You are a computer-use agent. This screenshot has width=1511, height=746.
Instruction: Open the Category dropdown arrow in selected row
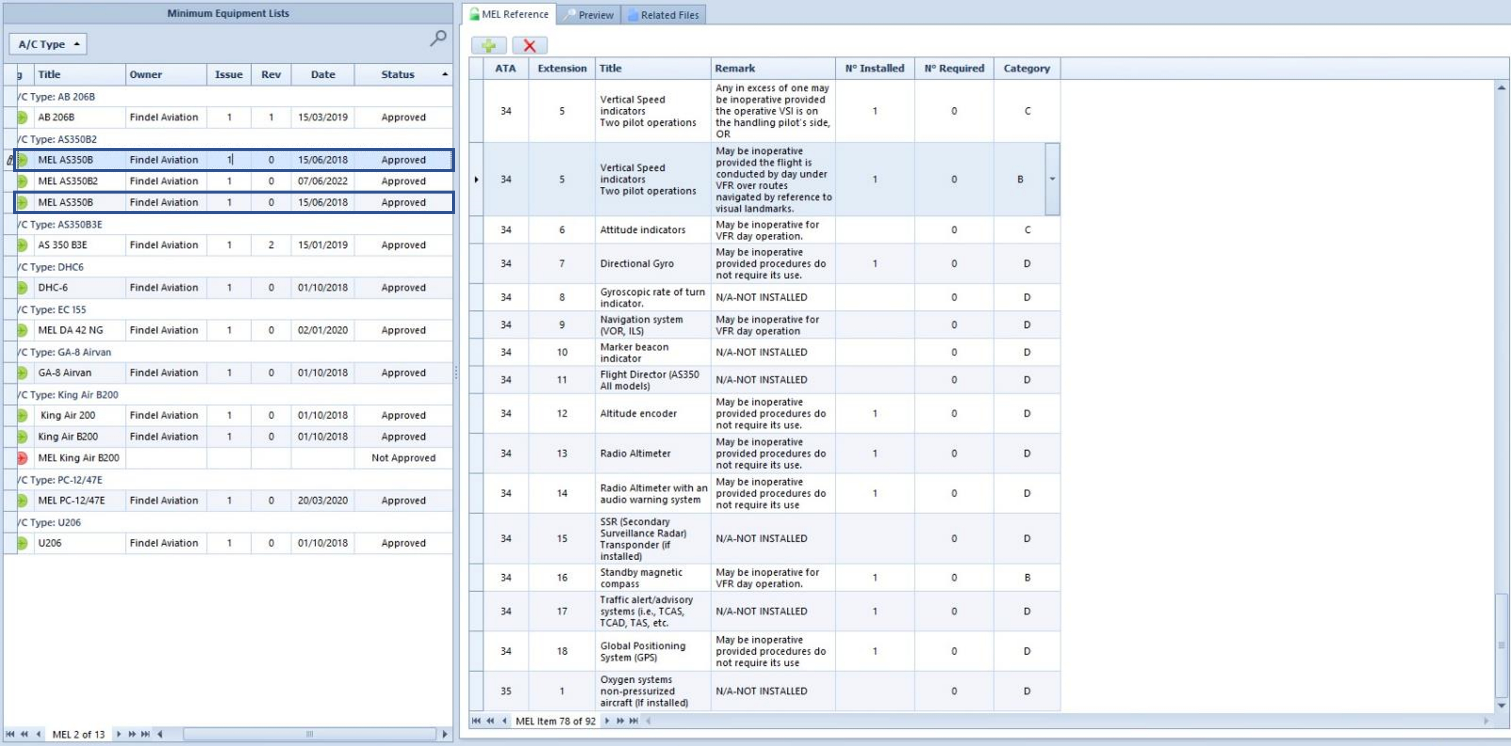click(x=1052, y=179)
